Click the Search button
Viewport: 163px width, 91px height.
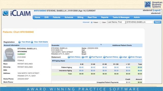tap(157, 22)
